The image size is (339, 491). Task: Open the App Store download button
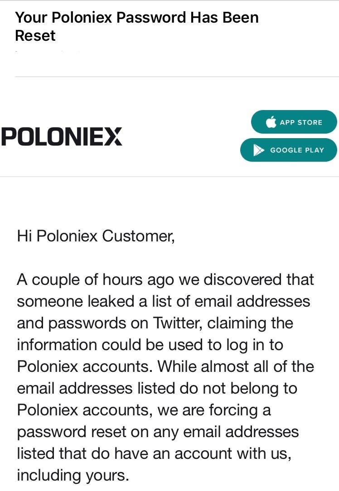point(294,122)
